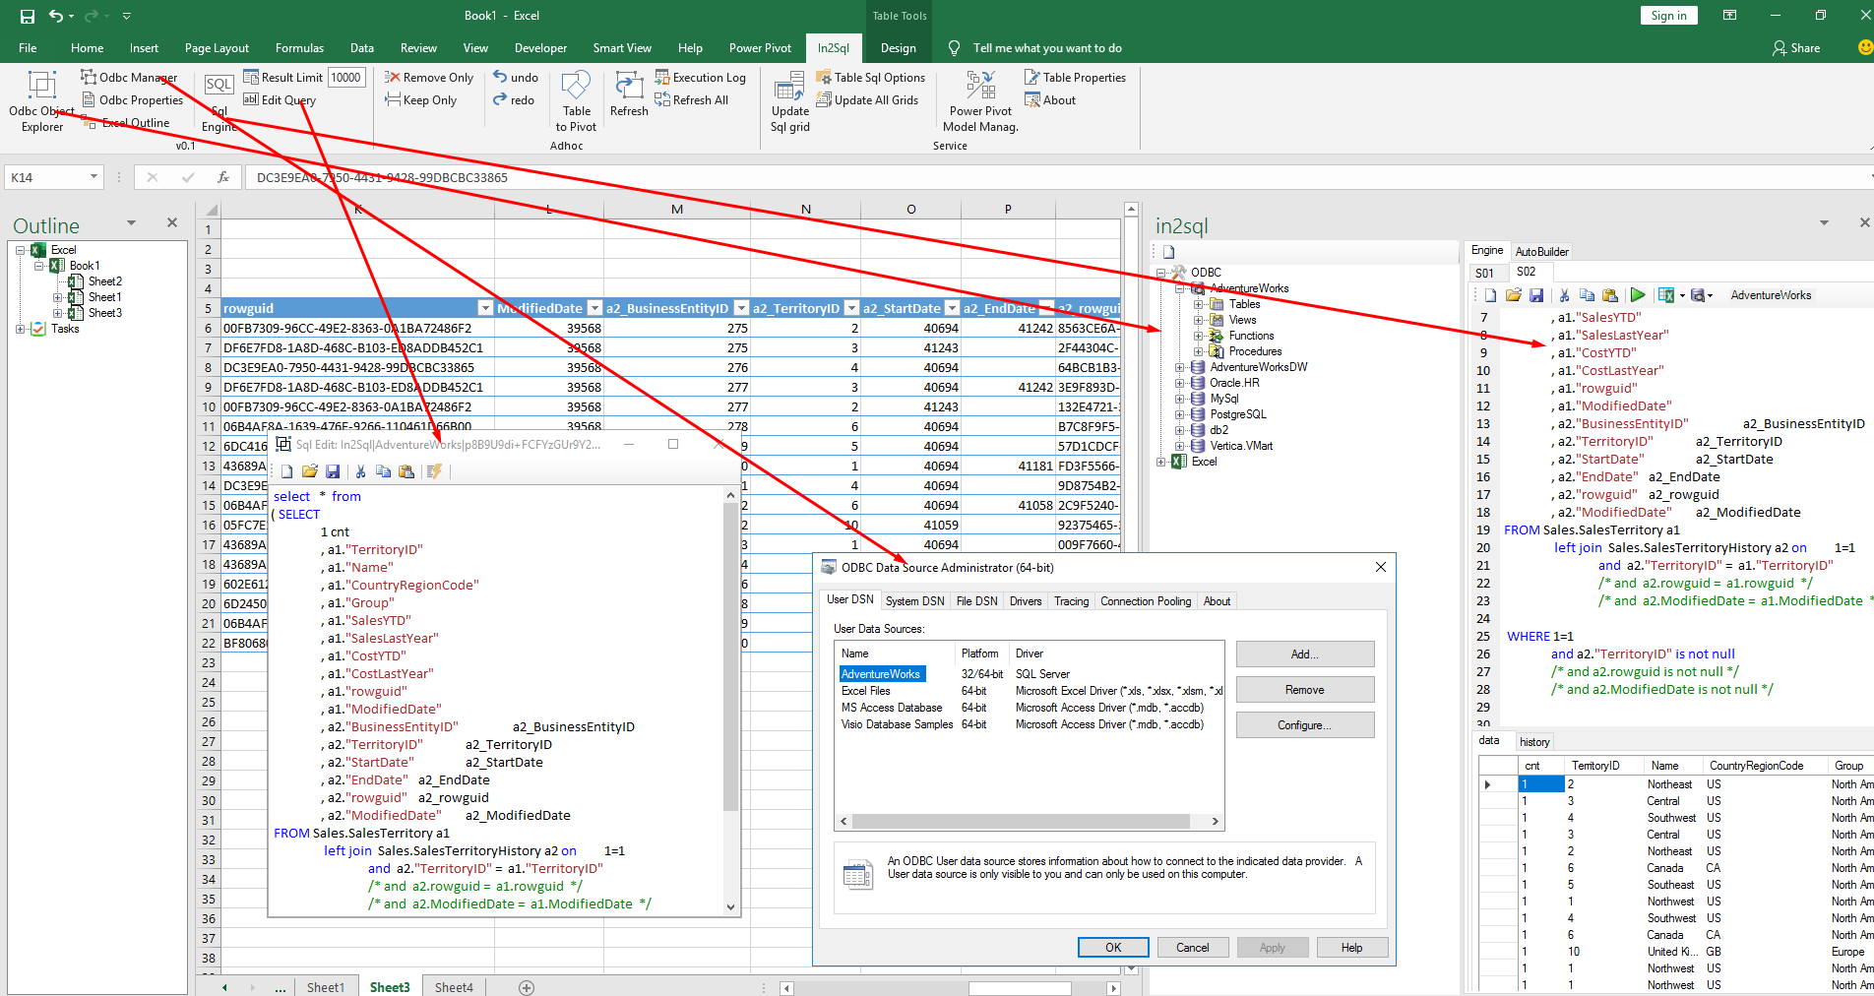Click the In2Sql undo command

516,77
